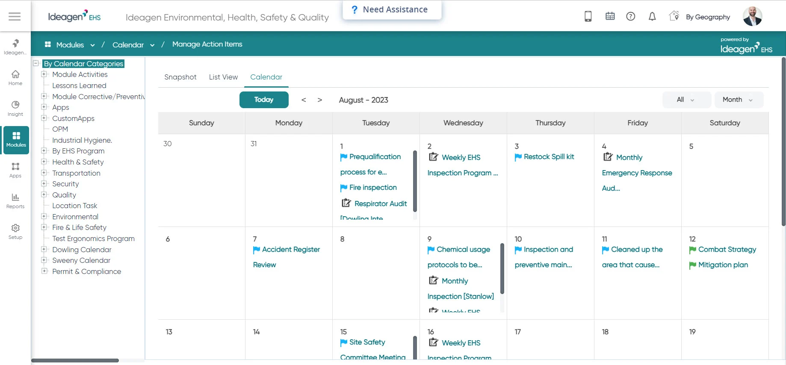
Task: Click the By Geography location icon
Action: coord(674,16)
